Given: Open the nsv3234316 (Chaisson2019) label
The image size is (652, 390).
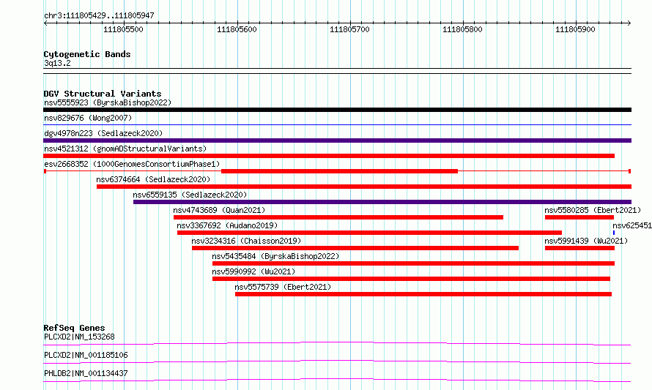Looking at the screenshot, I should coord(246,241).
